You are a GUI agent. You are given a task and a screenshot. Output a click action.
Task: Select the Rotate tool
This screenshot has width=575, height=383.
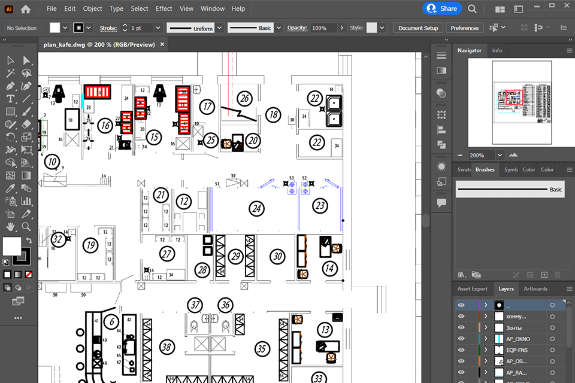[10, 137]
